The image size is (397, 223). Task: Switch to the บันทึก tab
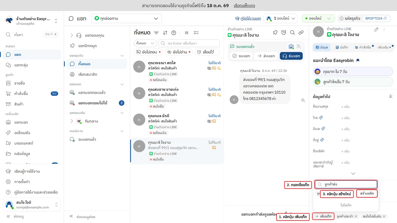coord(342,47)
